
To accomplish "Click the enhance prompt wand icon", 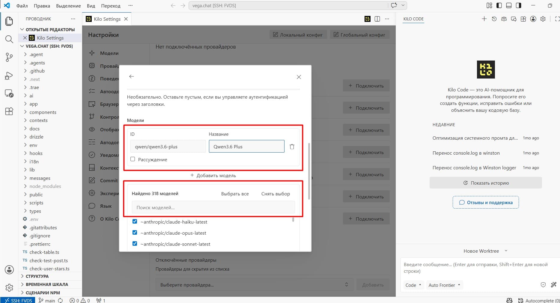I will [554, 285].
